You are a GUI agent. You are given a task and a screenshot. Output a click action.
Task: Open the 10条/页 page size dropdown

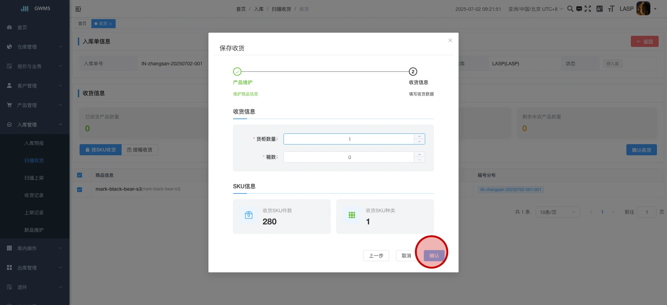click(x=557, y=212)
